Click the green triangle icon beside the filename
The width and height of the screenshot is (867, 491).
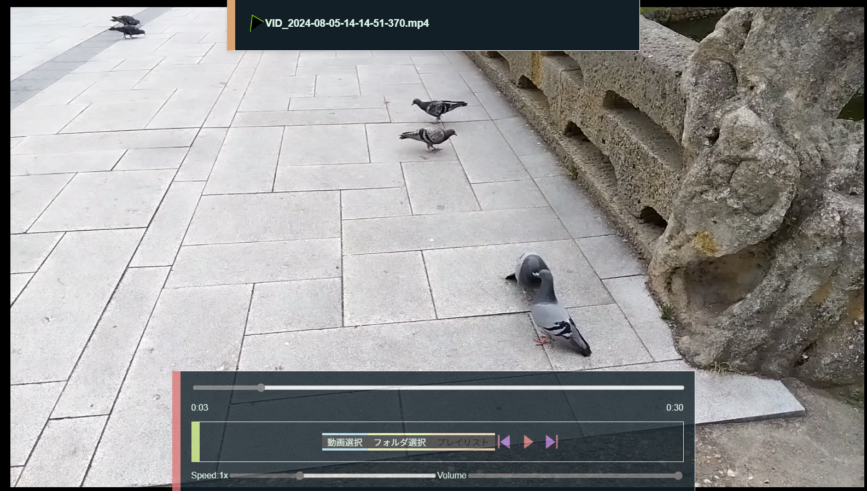pos(256,23)
